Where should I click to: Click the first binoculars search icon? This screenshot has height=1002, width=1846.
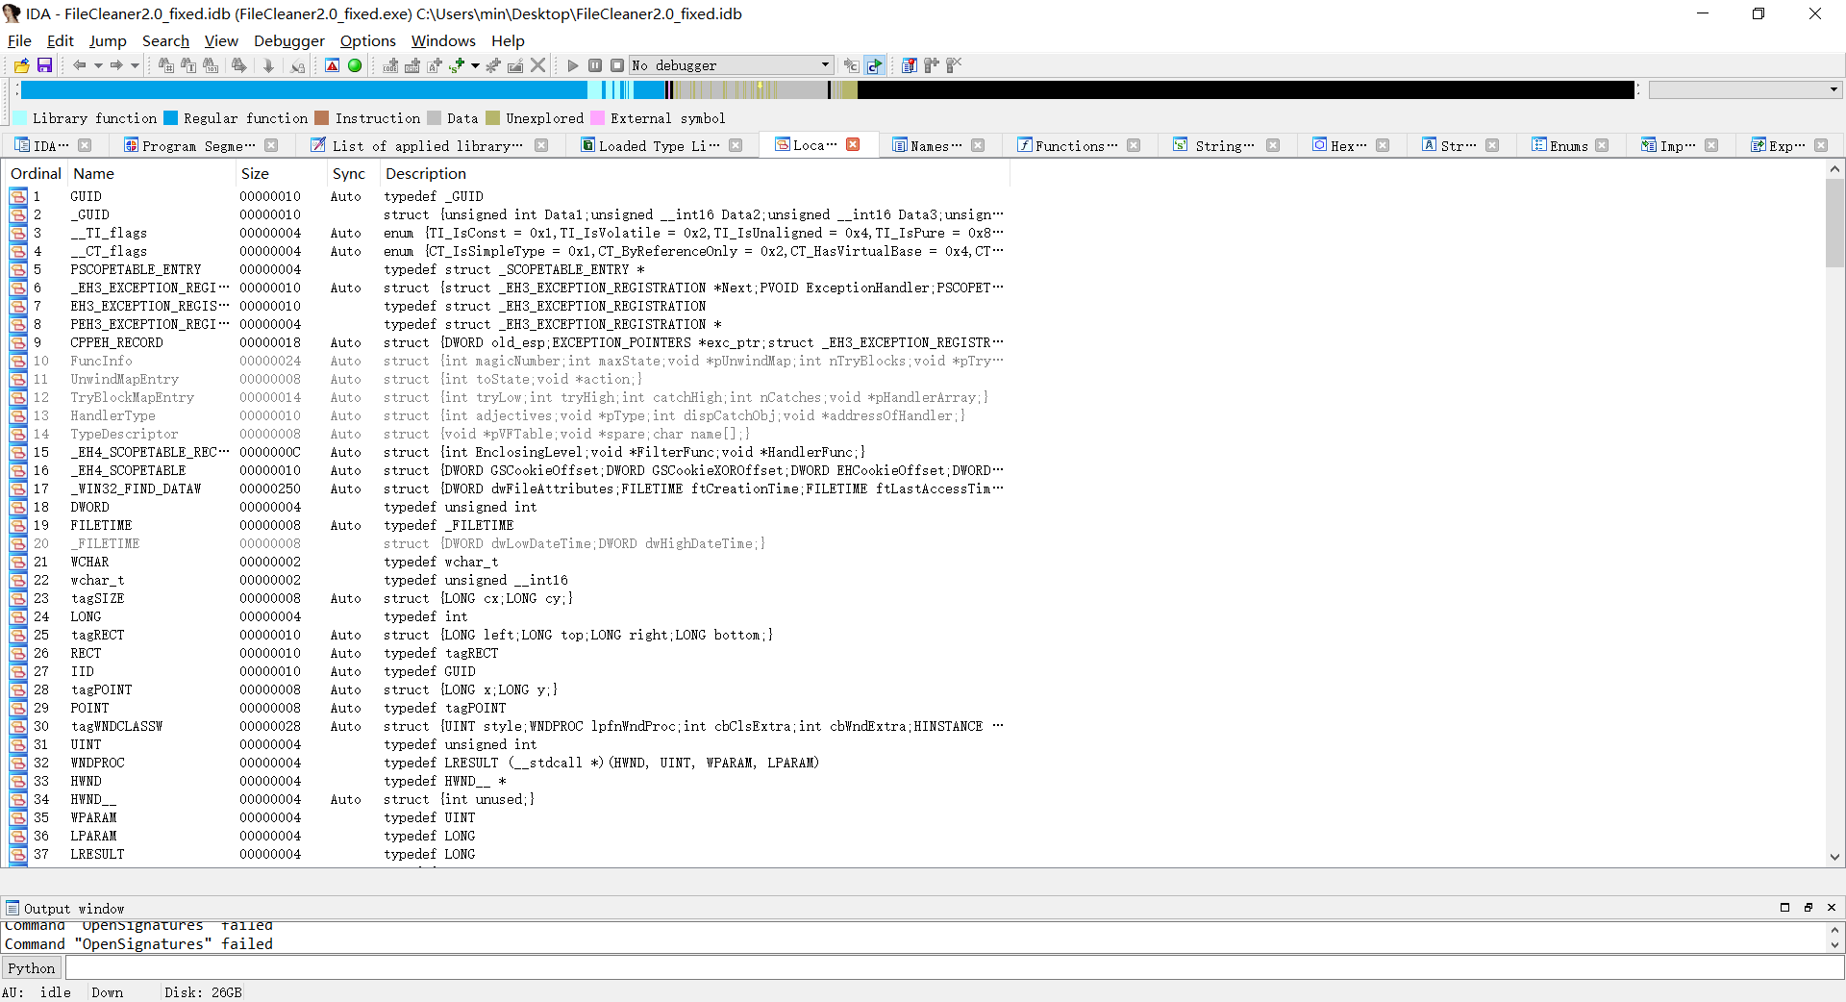tap(166, 65)
